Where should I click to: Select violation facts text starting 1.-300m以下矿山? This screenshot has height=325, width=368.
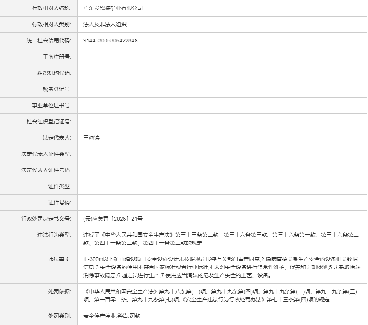222,267
